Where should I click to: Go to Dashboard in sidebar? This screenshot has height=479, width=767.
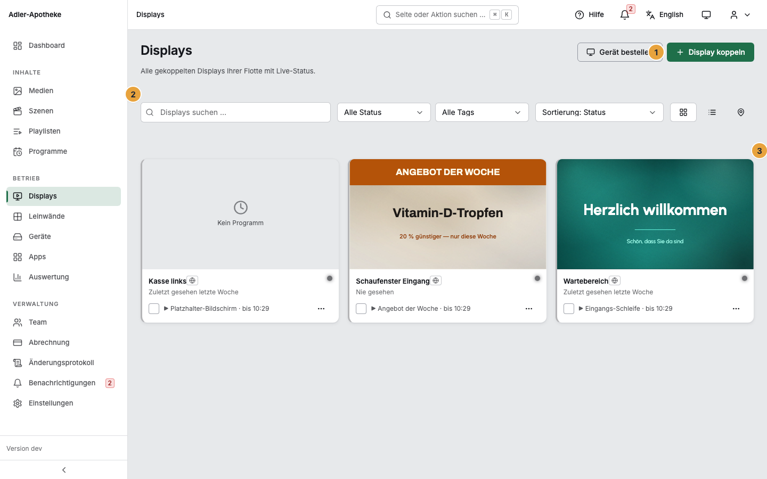pos(64,46)
